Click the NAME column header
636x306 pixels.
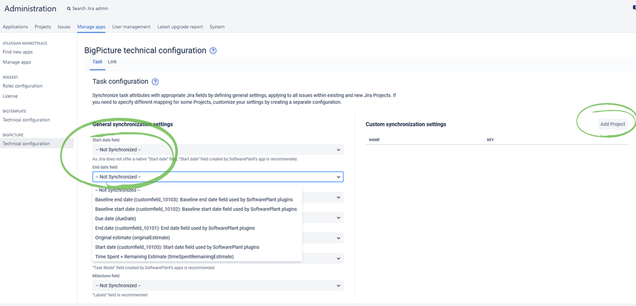pos(374,140)
